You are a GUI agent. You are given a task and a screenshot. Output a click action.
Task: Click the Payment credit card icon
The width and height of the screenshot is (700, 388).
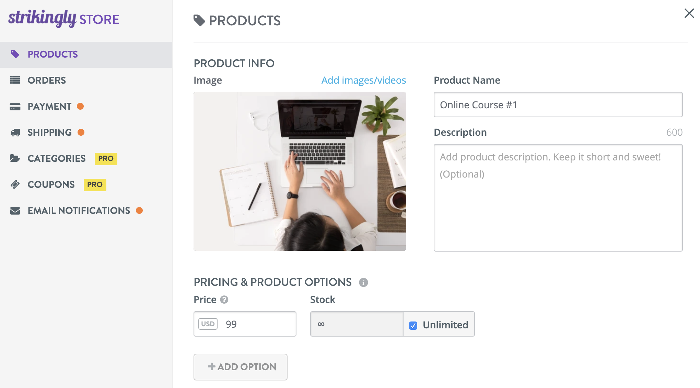[x=15, y=107]
